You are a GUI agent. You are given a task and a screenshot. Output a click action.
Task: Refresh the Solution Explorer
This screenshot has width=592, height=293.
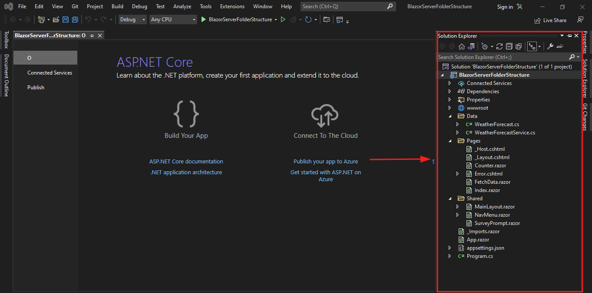point(499,46)
